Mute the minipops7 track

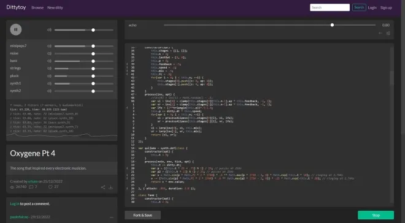pyautogui.click(x=49, y=46)
